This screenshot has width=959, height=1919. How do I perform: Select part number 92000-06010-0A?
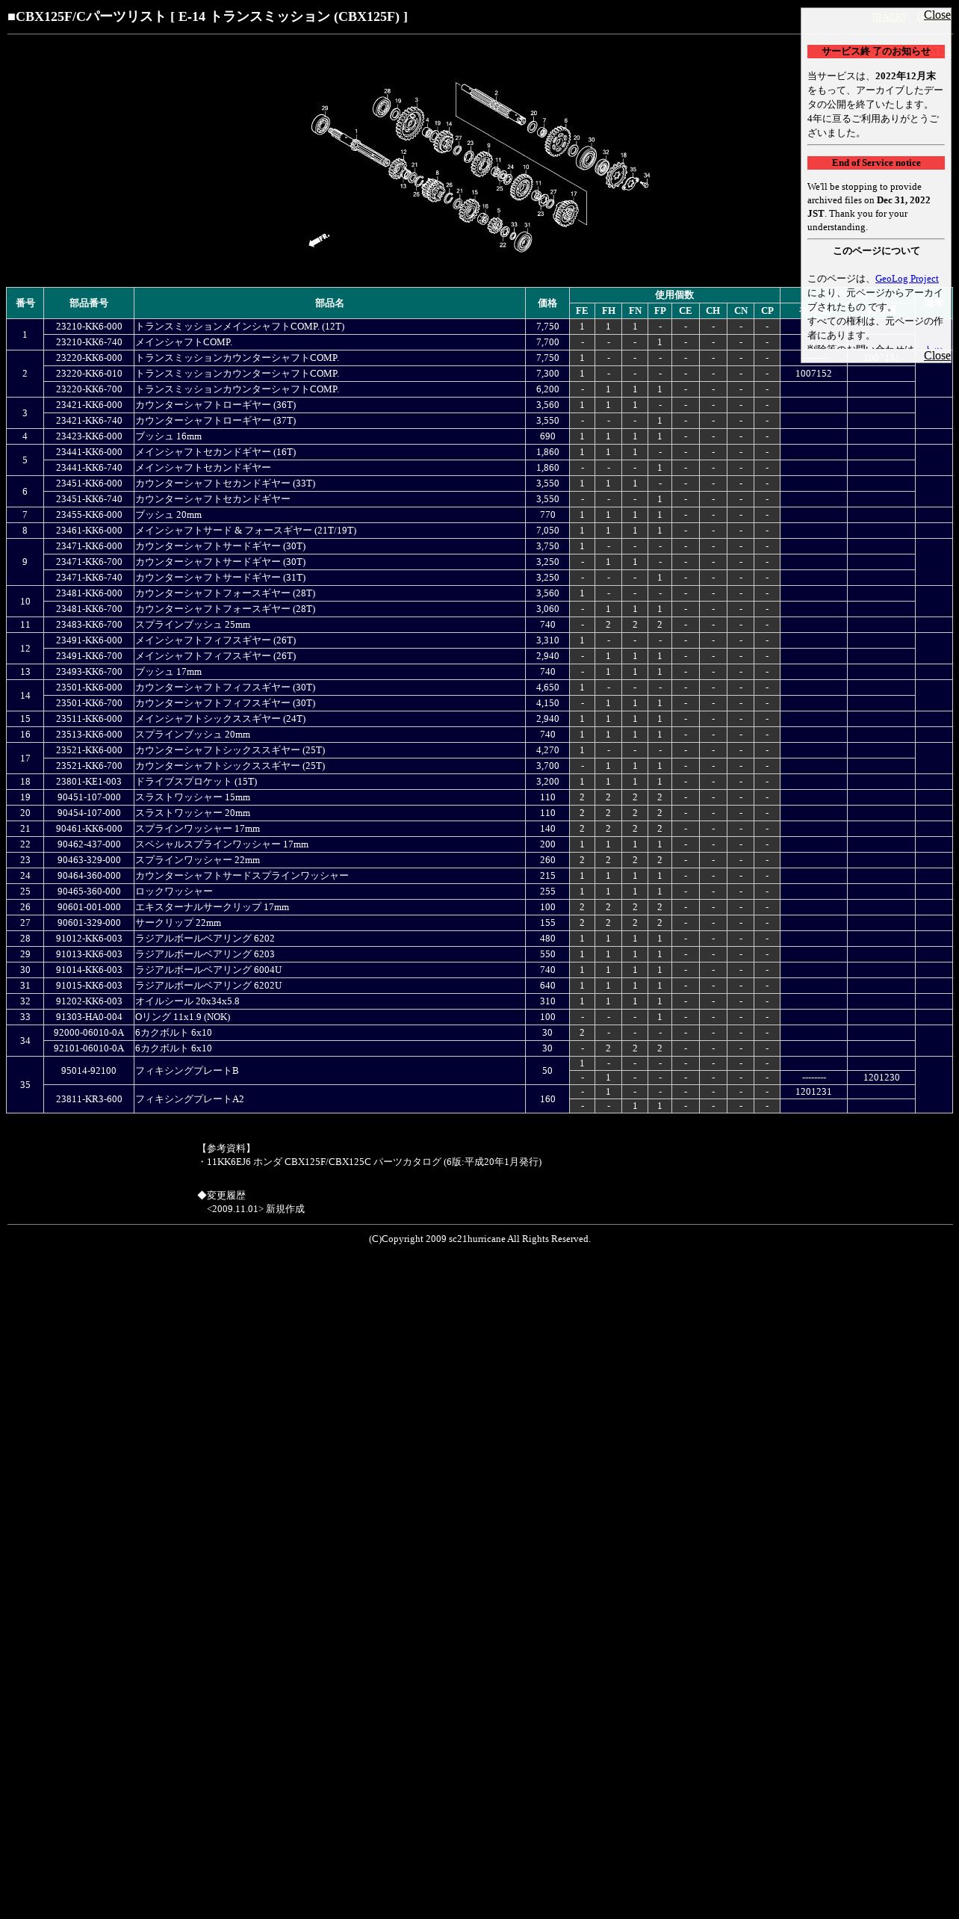click(x=89, y=1033)
